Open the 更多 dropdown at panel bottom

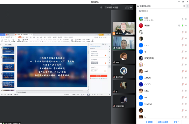coord(176,122)
